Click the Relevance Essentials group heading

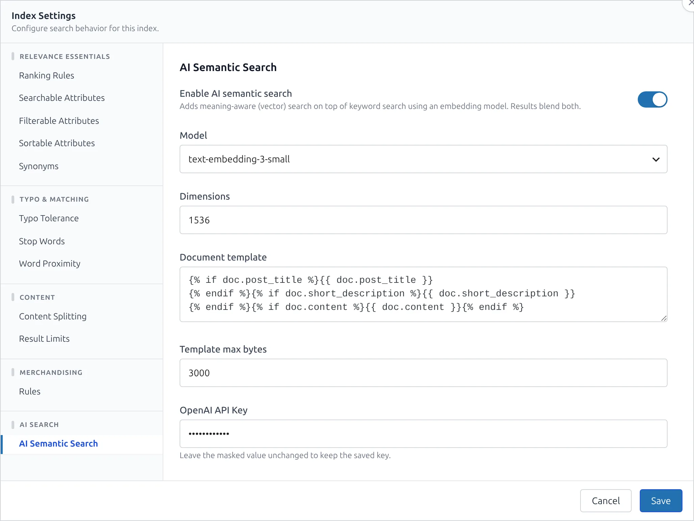(65, 56)
